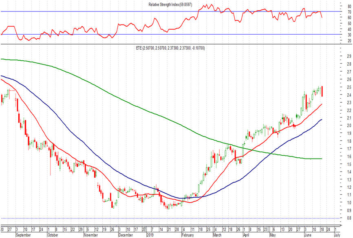Click the RSI axis value 70
353x238 pixels.
[349, 12]
